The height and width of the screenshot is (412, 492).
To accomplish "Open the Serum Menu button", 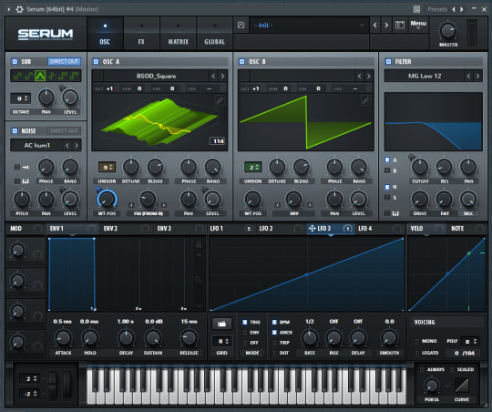I will 418,25.
